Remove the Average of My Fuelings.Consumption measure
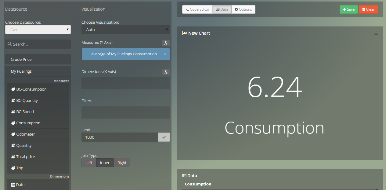This screenshot has height=190, width=386. pos(165,54)
